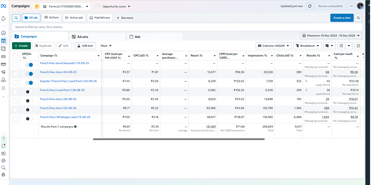Tick the select-all campaigns header checkbox

click(x=15, y=55)
